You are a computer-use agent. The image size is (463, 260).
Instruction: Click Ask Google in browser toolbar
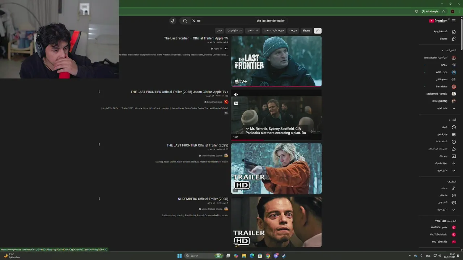430,12
